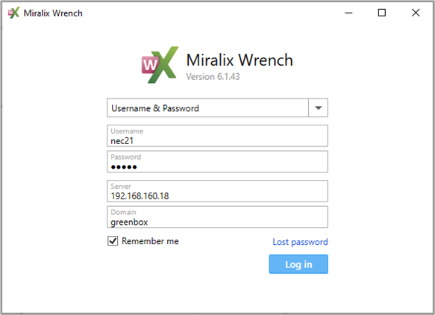Focus the Username field containing nec21
The image size is (435, 315).
[x=217, y=136]
